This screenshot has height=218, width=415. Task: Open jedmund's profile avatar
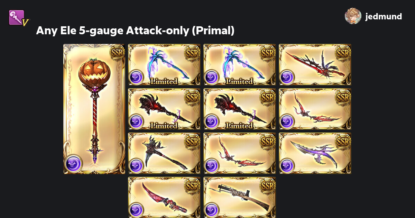coord(353,16)
